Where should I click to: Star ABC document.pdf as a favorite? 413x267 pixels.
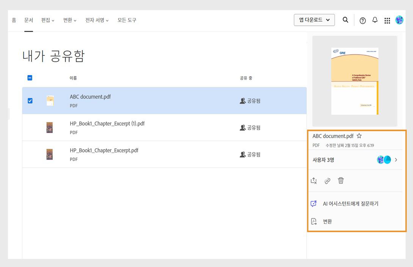[359, 135]
